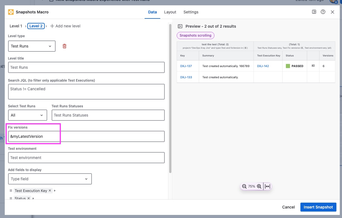342x218 pixels.
Task: Remove the Test Execution Key field
Action: click(50, 190)
